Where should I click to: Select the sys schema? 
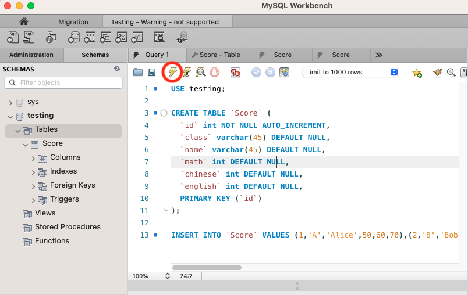[x=33, y=102]
